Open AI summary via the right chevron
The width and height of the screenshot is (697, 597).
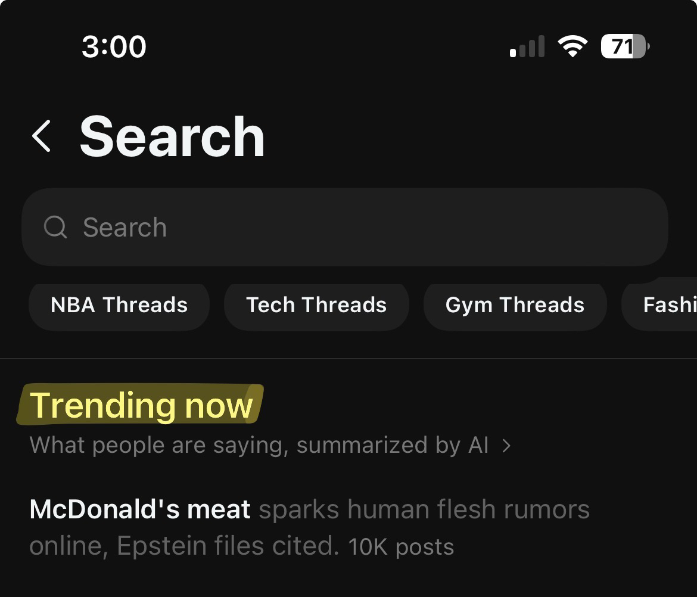506,445
